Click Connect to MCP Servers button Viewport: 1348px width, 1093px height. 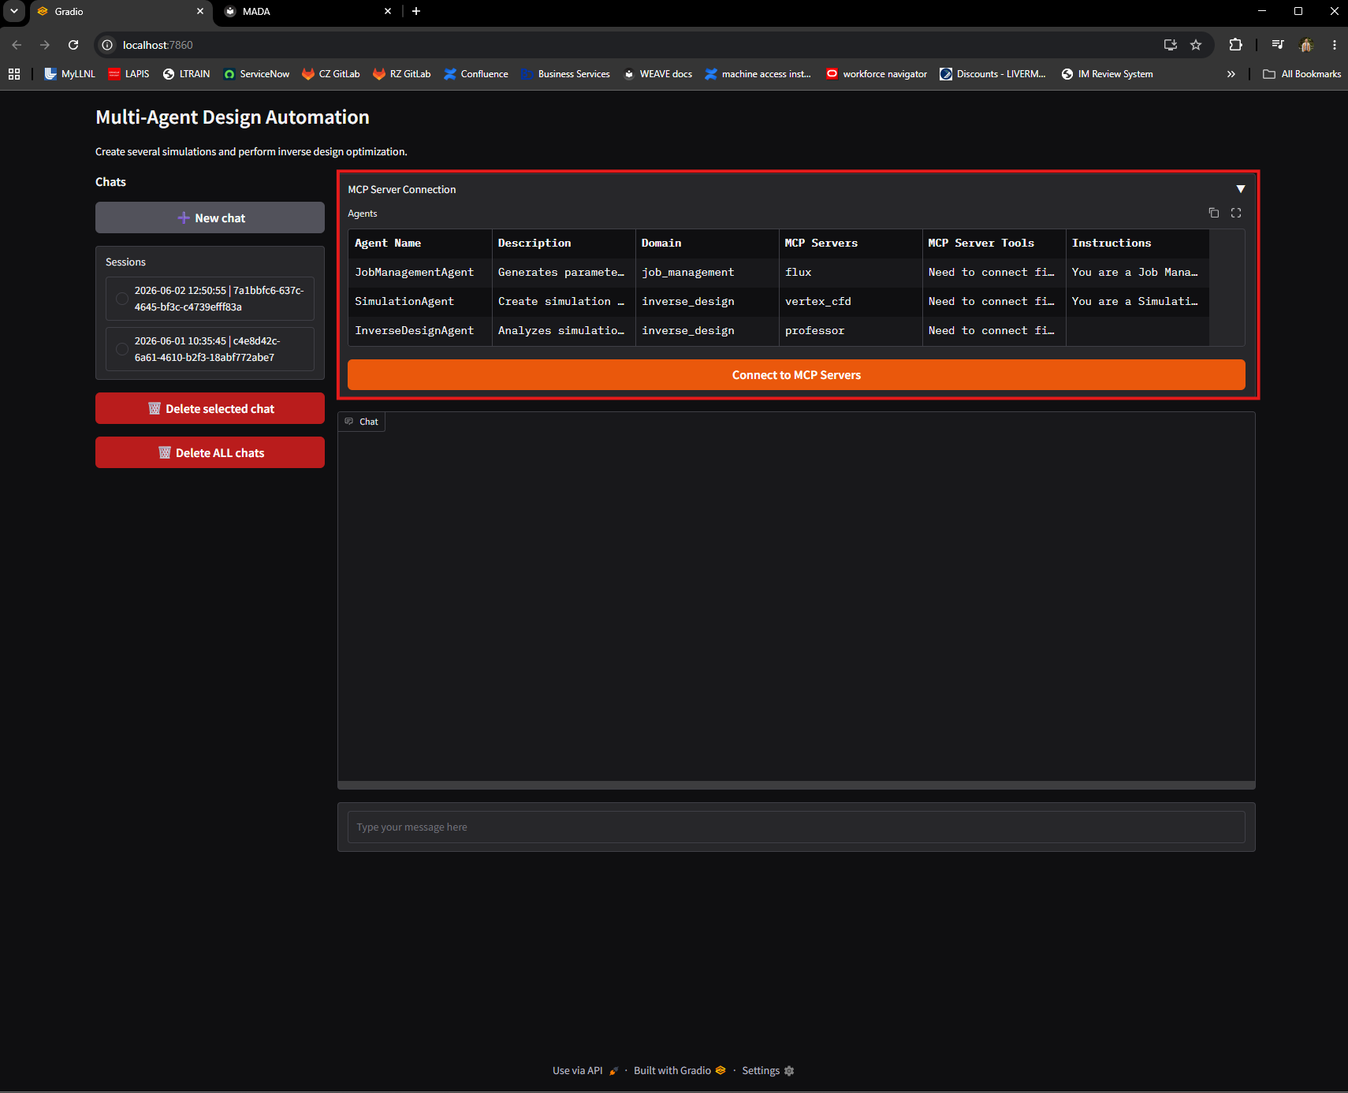[796, 375]
